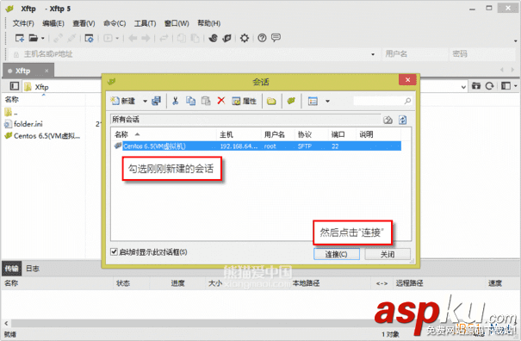Expand the local path dropdown chevron at right
521x341 pixels.
click(x=463, y=87)
